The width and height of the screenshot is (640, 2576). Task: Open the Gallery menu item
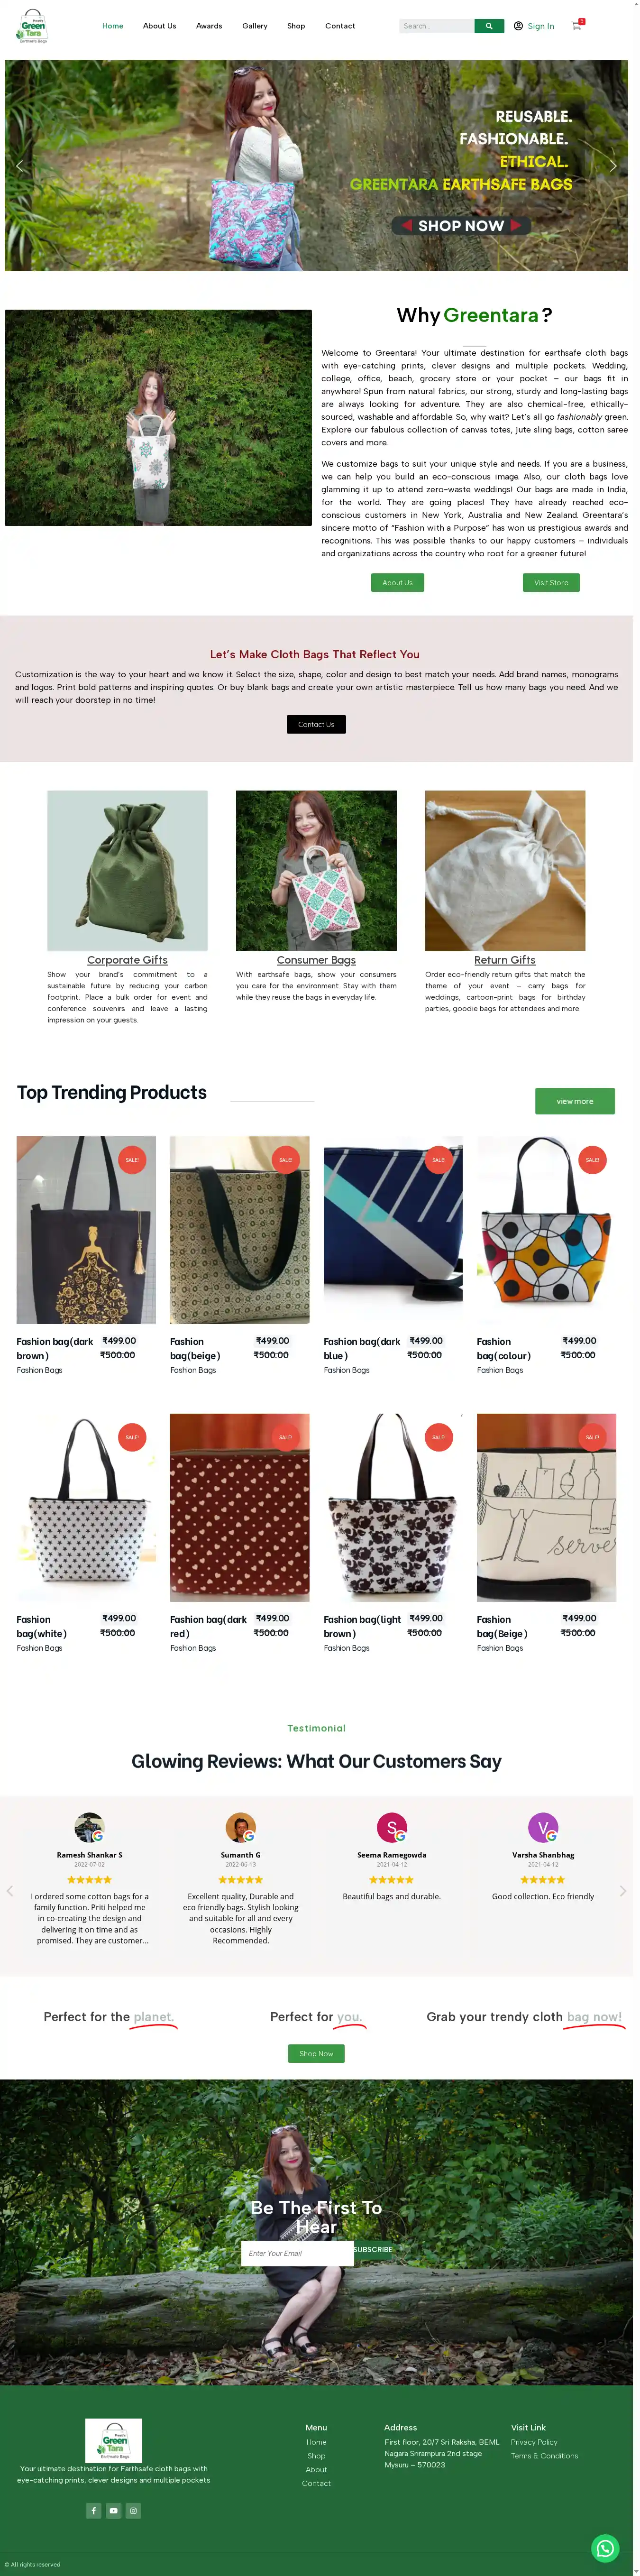click(254, 26)
